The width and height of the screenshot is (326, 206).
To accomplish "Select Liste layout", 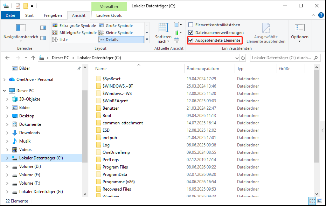I will click(x=60, y=40).
